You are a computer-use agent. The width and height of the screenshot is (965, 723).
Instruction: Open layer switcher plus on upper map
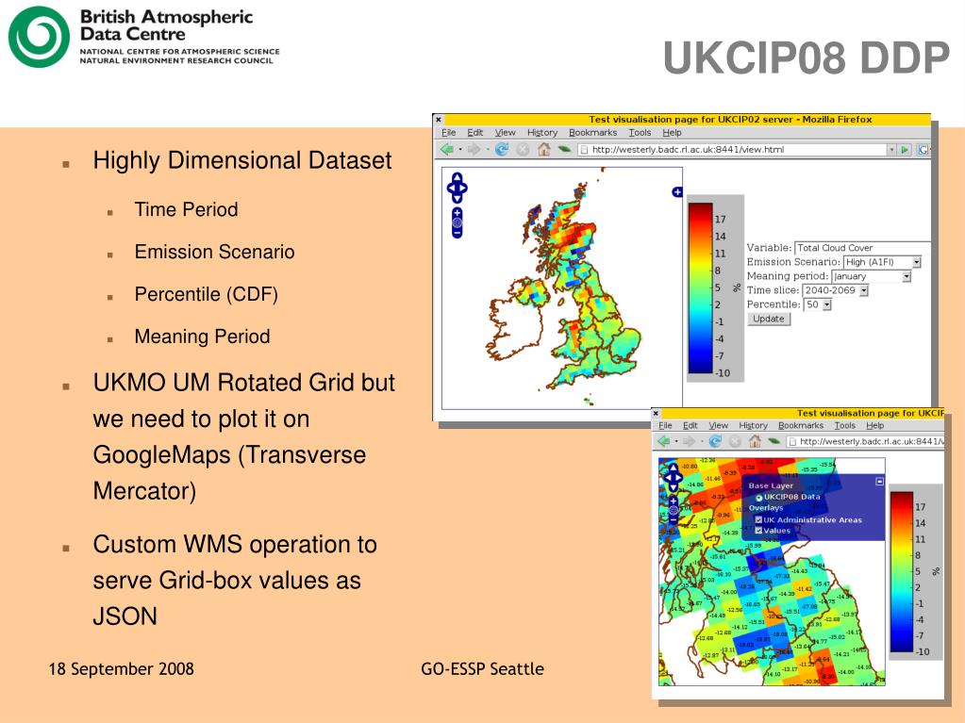[677, 192]
